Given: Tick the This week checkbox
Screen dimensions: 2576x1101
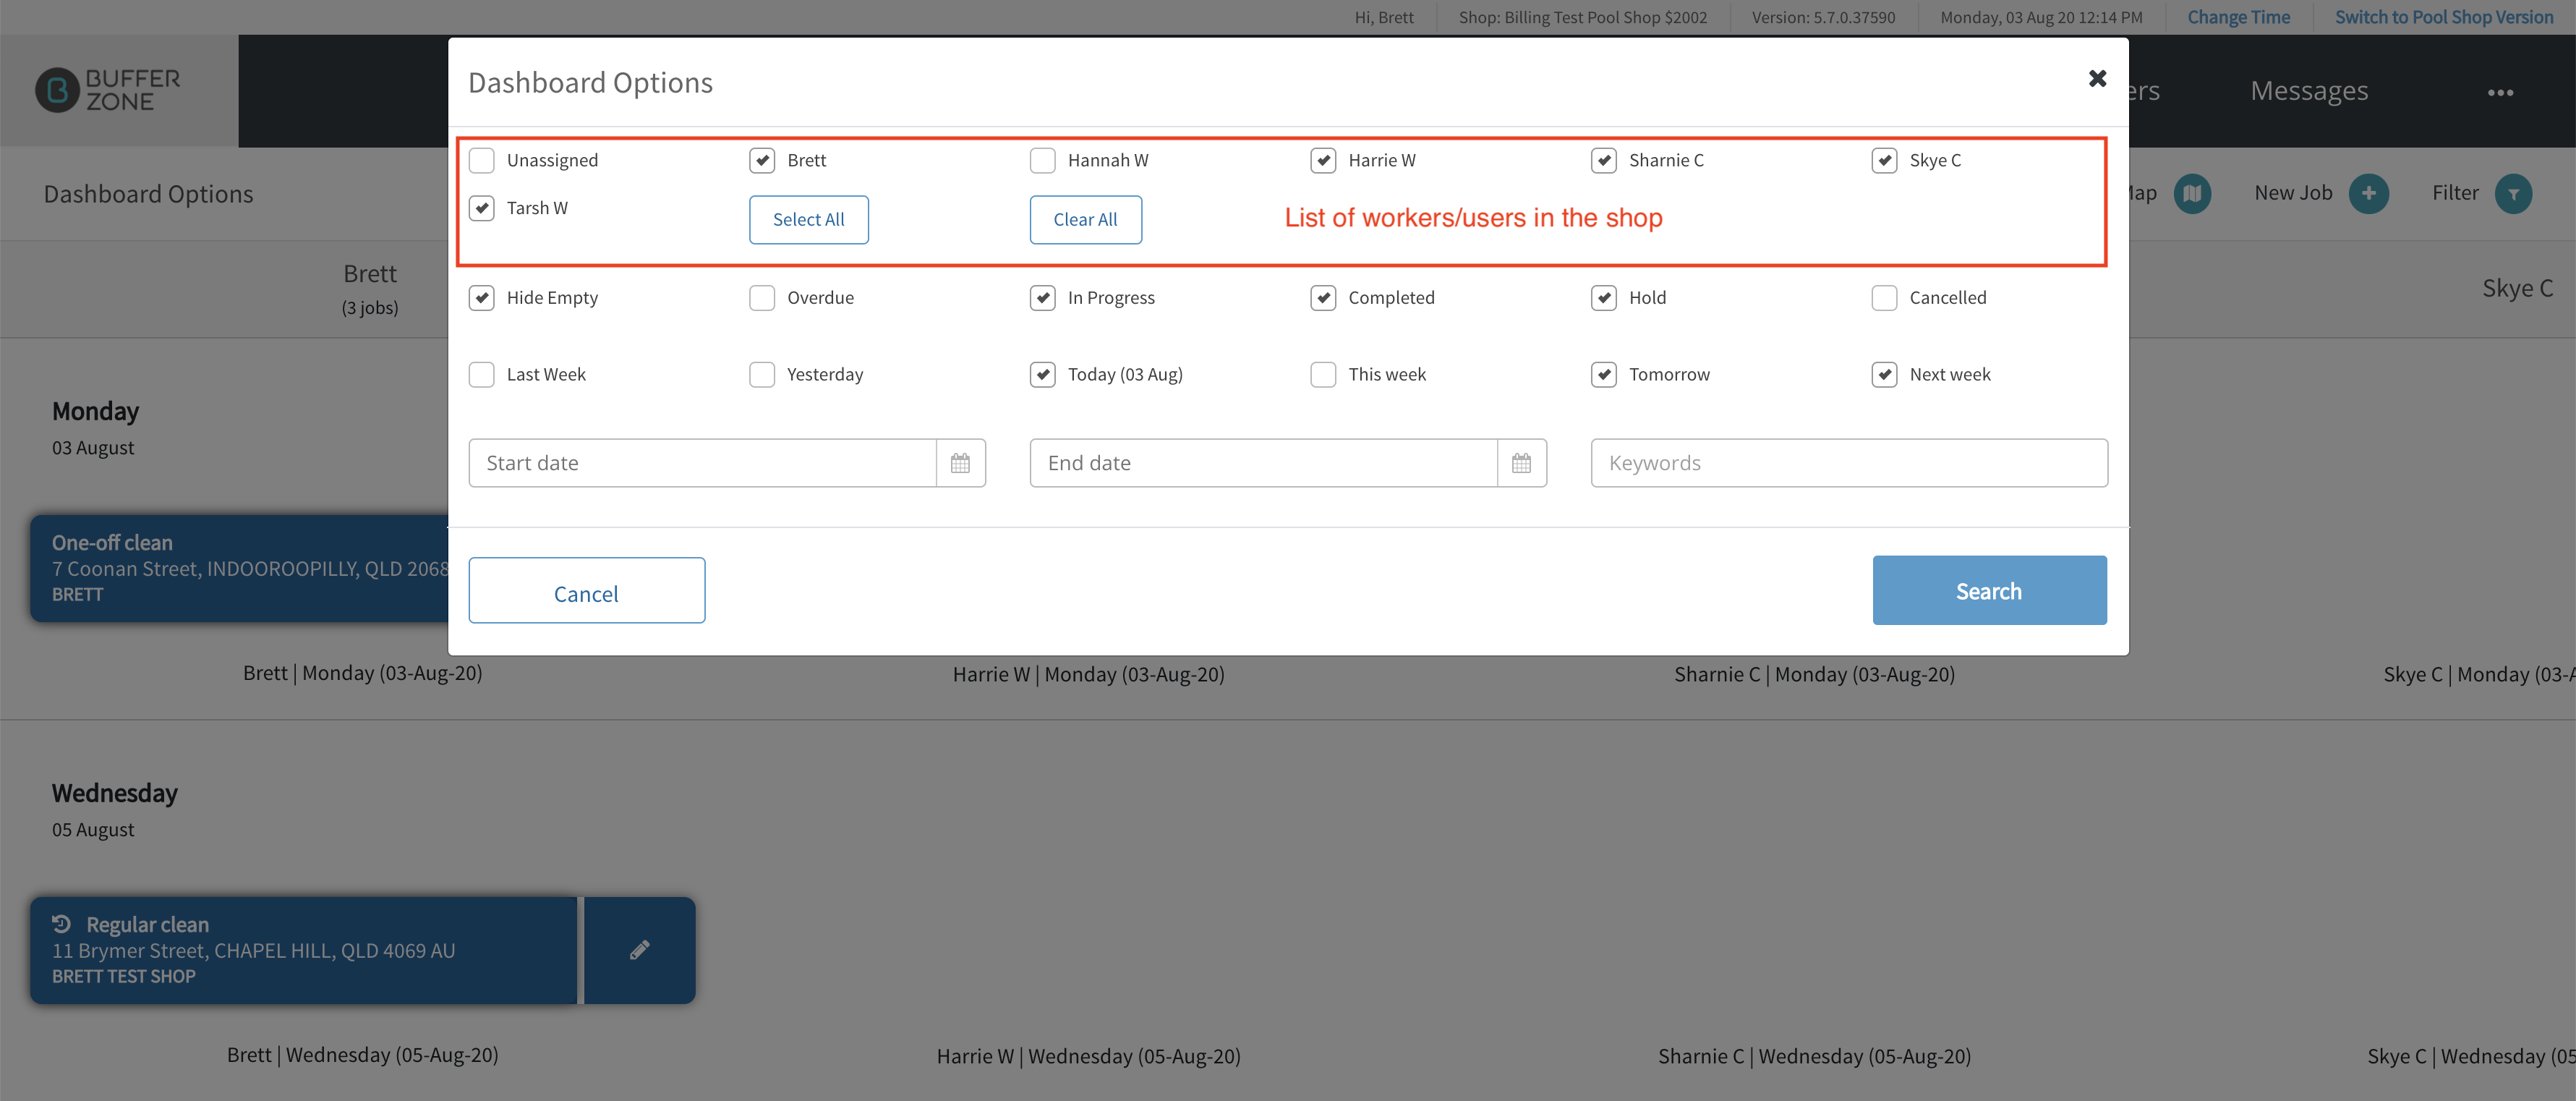Looking at the screenshot, I should tap(1323, 375).
